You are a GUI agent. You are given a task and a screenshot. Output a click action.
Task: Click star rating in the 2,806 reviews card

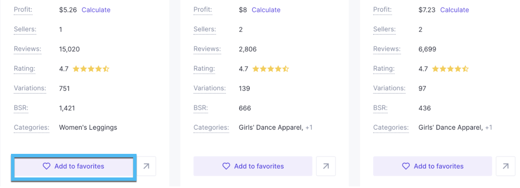point(271,69)
